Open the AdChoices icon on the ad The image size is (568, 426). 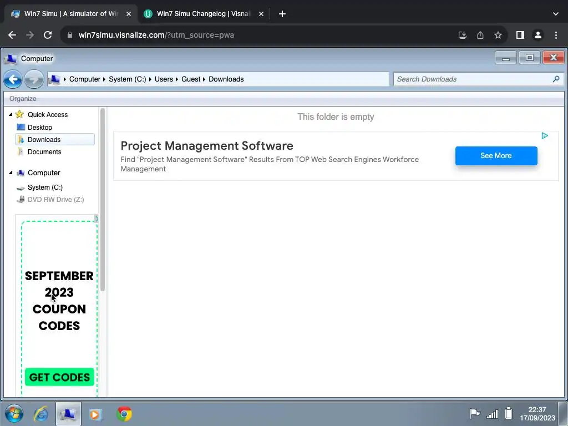coord(545,136)
